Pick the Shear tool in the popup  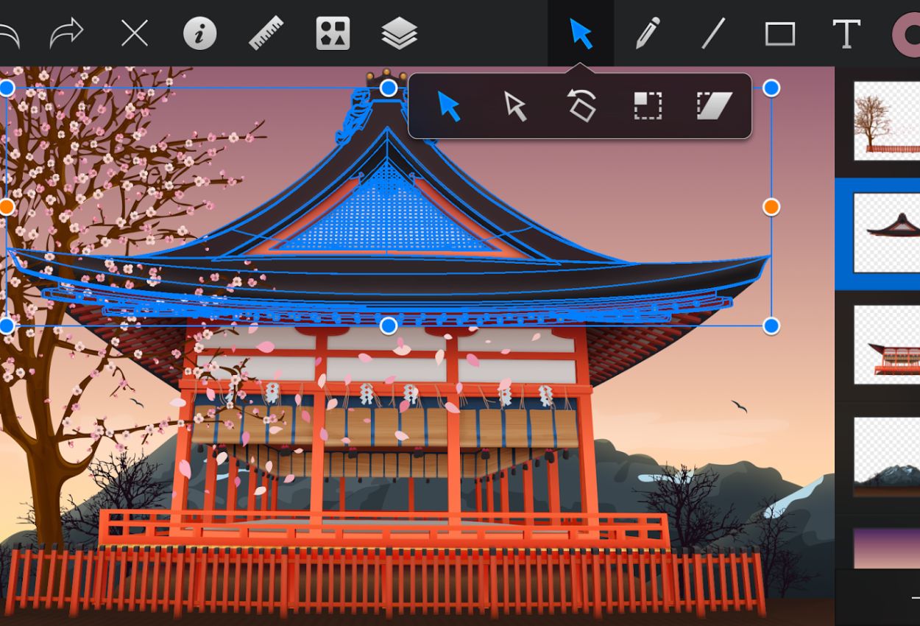(714, 106)
